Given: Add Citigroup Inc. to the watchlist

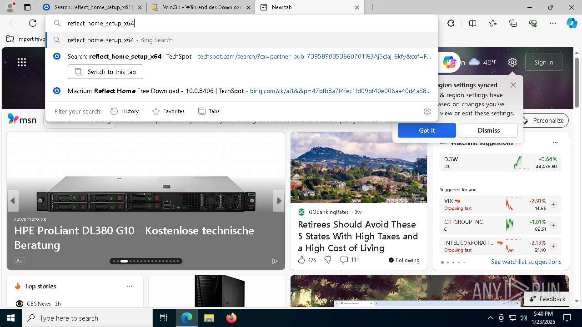Looking at the screenshot, I should [553, 225].
